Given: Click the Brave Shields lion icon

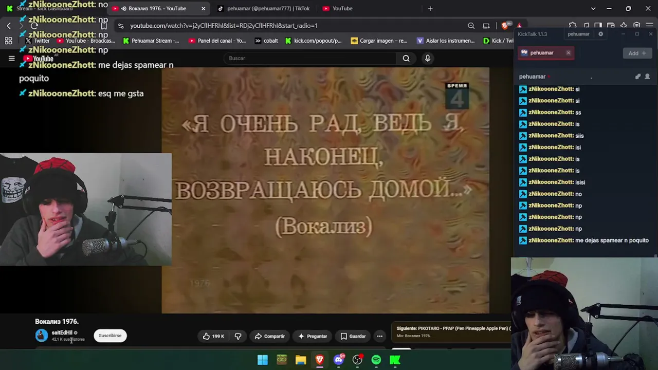Looking at the screenshot, I should [x=505, y=26].
